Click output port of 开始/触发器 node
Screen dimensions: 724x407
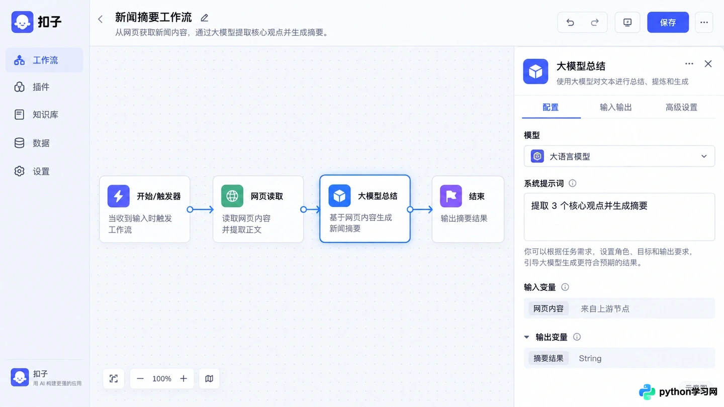(x=190, y=210)
